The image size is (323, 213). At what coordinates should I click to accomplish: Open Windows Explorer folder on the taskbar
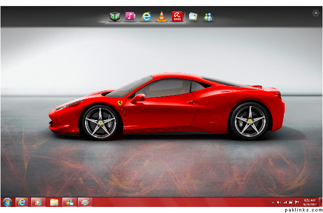tap(53, 202)
